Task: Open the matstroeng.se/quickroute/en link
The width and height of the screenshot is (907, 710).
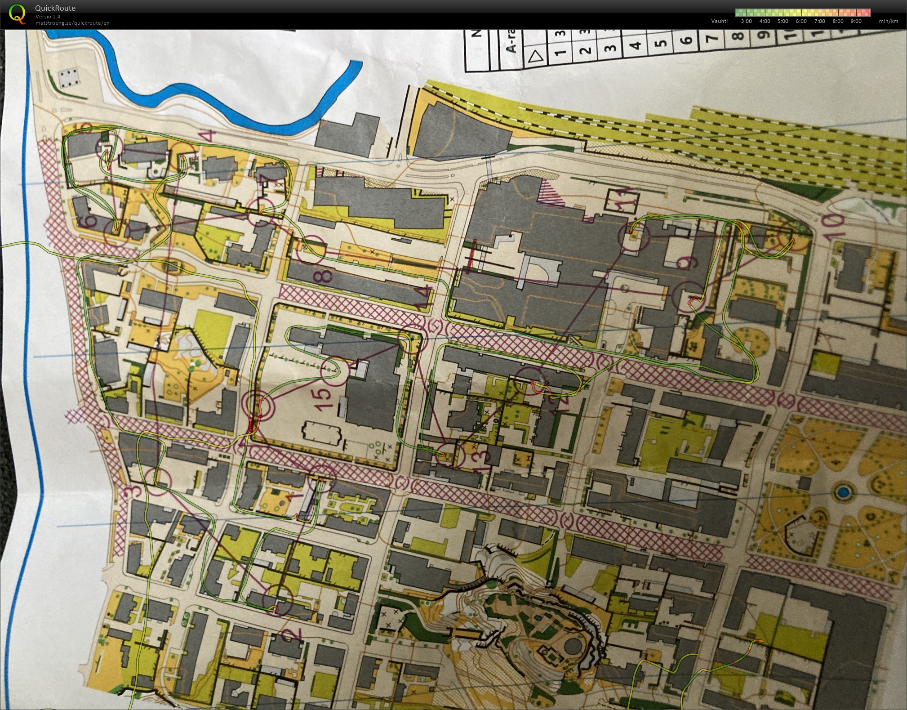Action: coord(72,23)
